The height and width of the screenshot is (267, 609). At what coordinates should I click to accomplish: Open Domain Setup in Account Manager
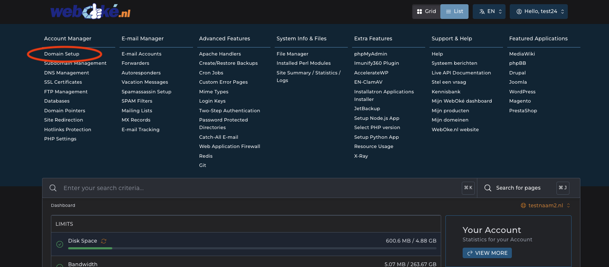coord(61,54)
